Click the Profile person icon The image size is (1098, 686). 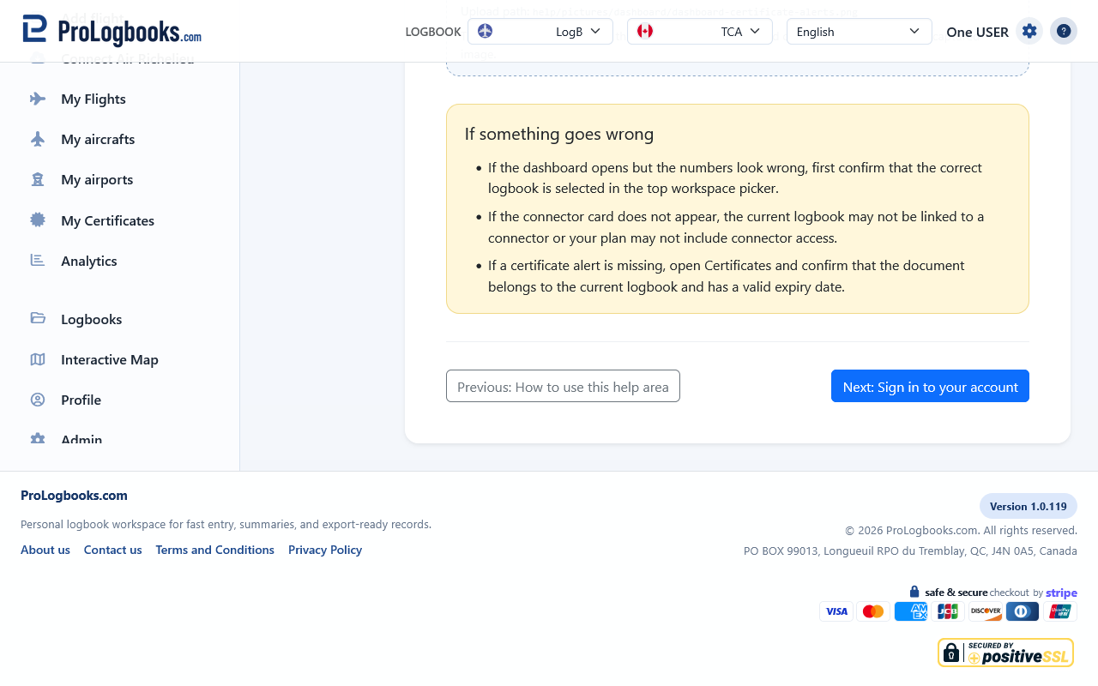click(x=38, y=400)
